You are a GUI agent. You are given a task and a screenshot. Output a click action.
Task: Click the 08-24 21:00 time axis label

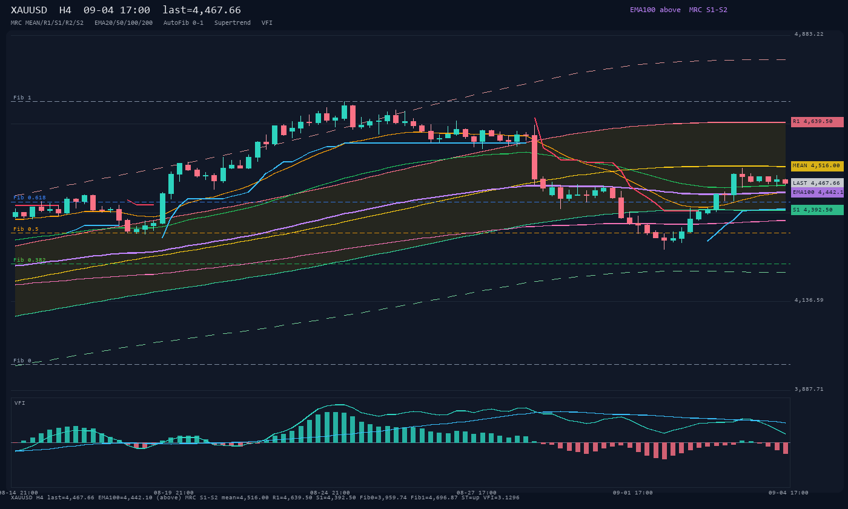(x=330, y=493)
